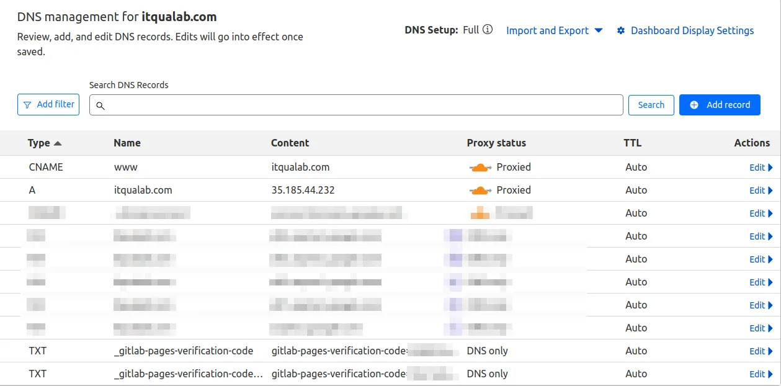Click the filter icon on Add filter

[27, 104]
